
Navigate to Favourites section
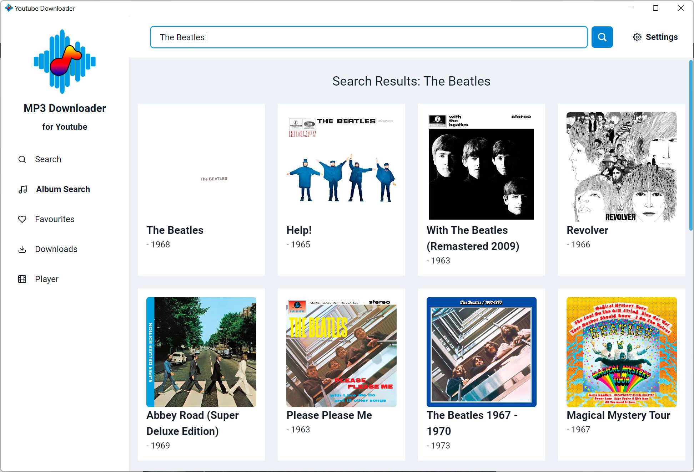click(55, 219)
